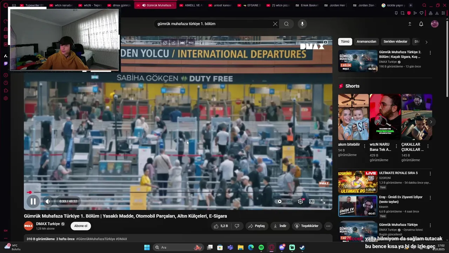
Task: Start voice search with the microphone
Action: pyautogui.click(x=302, y=24)
